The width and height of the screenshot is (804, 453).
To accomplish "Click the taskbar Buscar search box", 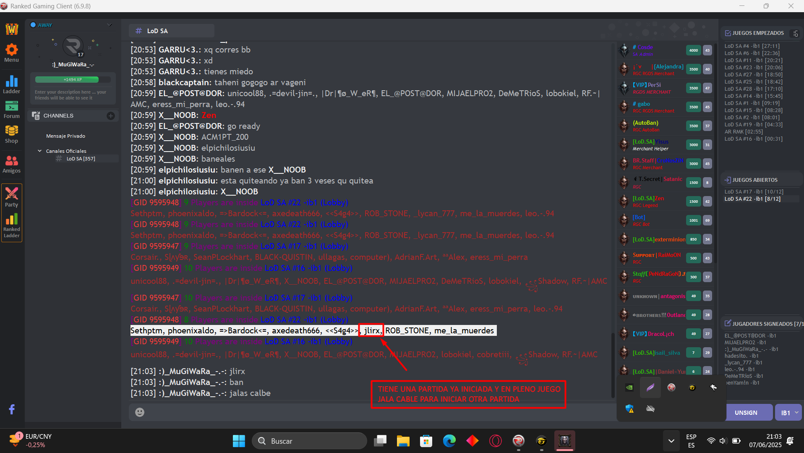I will coord(309,441).
